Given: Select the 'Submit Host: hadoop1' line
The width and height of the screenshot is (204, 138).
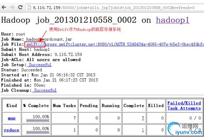Looking at the screenshot, I should [x=25, y=50].
